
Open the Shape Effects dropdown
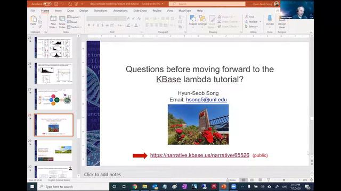pyautogui.click(x=228, y=27)
